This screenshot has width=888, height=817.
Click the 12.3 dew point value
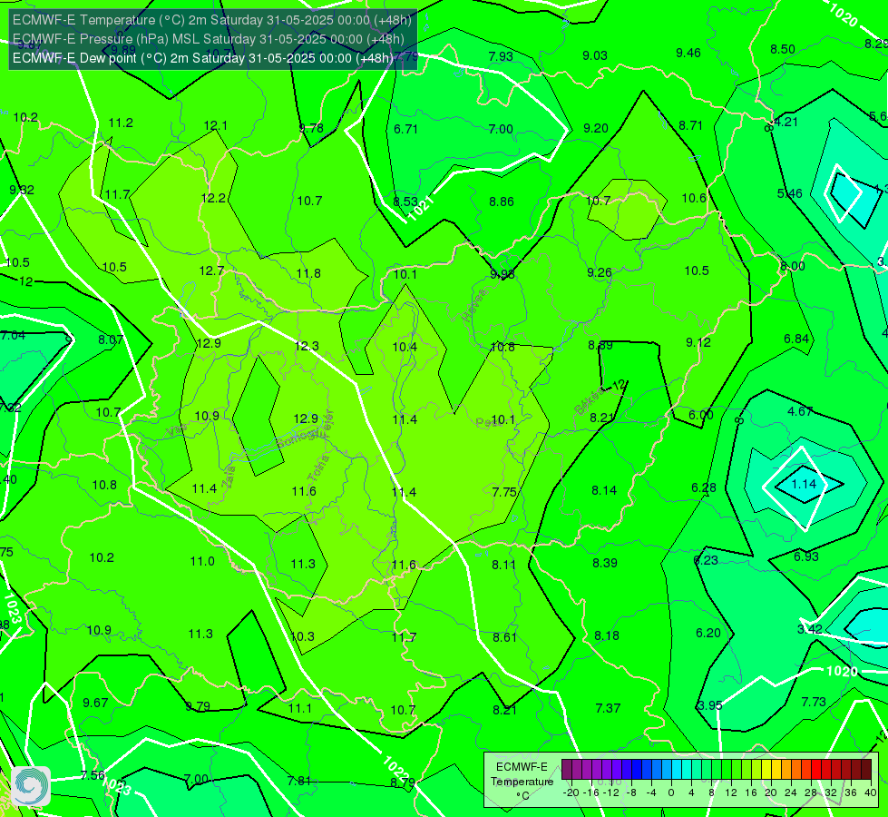tap(307, 345)
